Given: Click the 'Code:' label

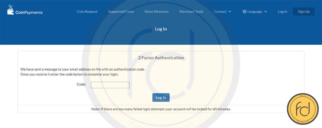Looking at the screenshot, I should (x=81, y=84).
